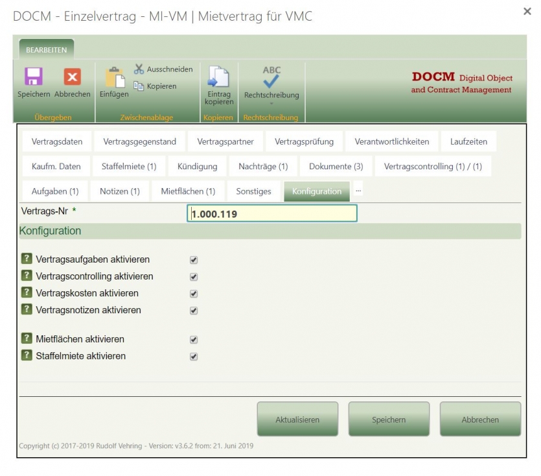This screenshot has height=476, width=541.
Task: Open help icon for Vertragsnotizen aktivieren
Action: 27,309
